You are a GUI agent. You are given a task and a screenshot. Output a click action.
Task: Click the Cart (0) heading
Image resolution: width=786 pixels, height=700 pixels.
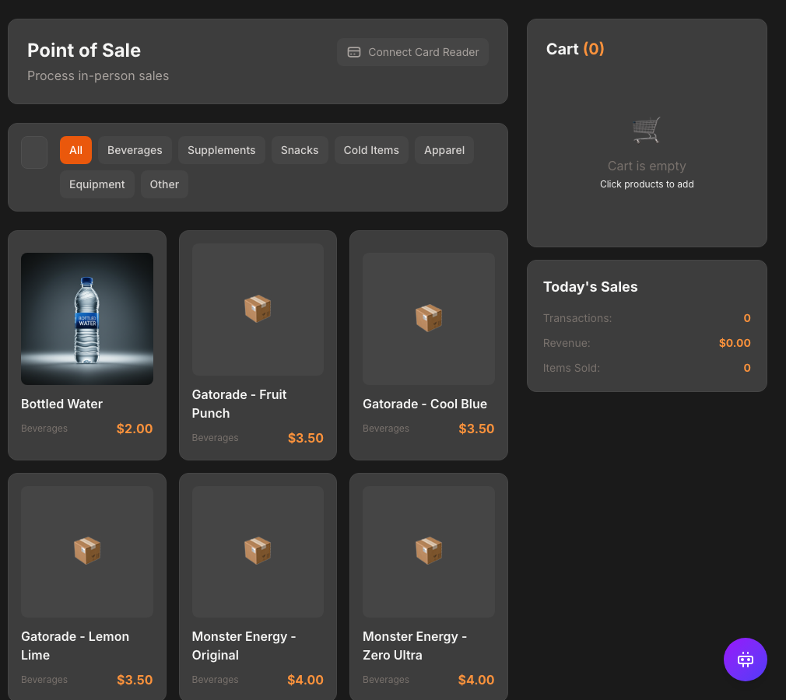pyautogui.click(x=575, y=49)
